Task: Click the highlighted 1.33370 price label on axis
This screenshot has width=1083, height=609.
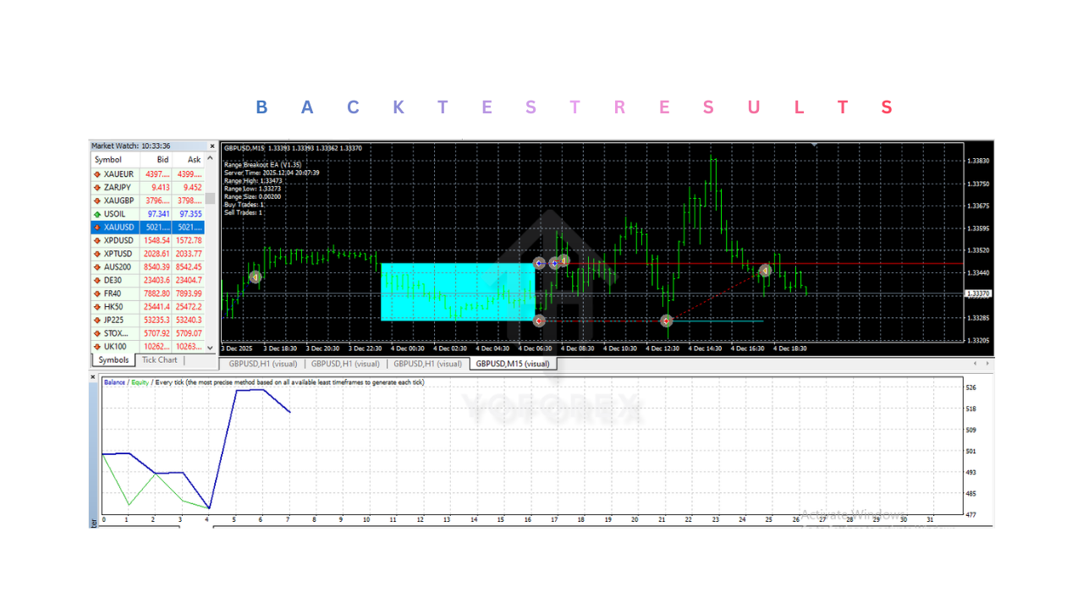Action: pos(976,293)
